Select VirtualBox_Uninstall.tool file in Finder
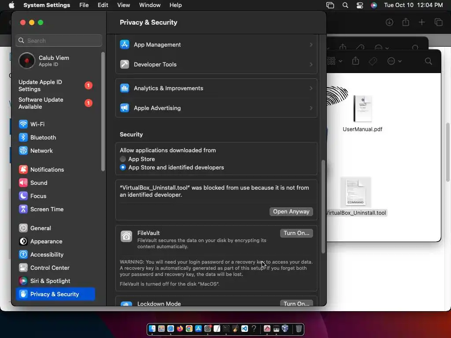Screen dimensions: 451x338 tap(356, 197)
